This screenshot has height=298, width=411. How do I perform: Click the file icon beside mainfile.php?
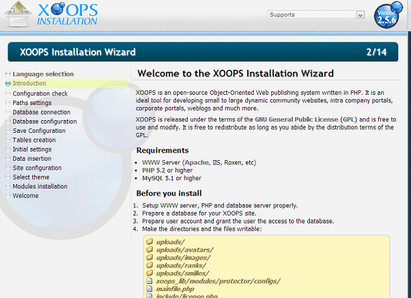tap(150, 288)
